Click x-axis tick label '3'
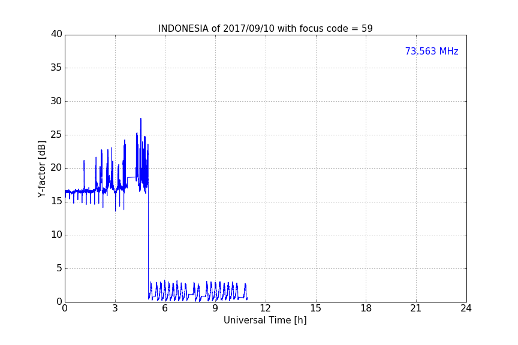Viewport: 518px width, 345px height. coord(115,308)
